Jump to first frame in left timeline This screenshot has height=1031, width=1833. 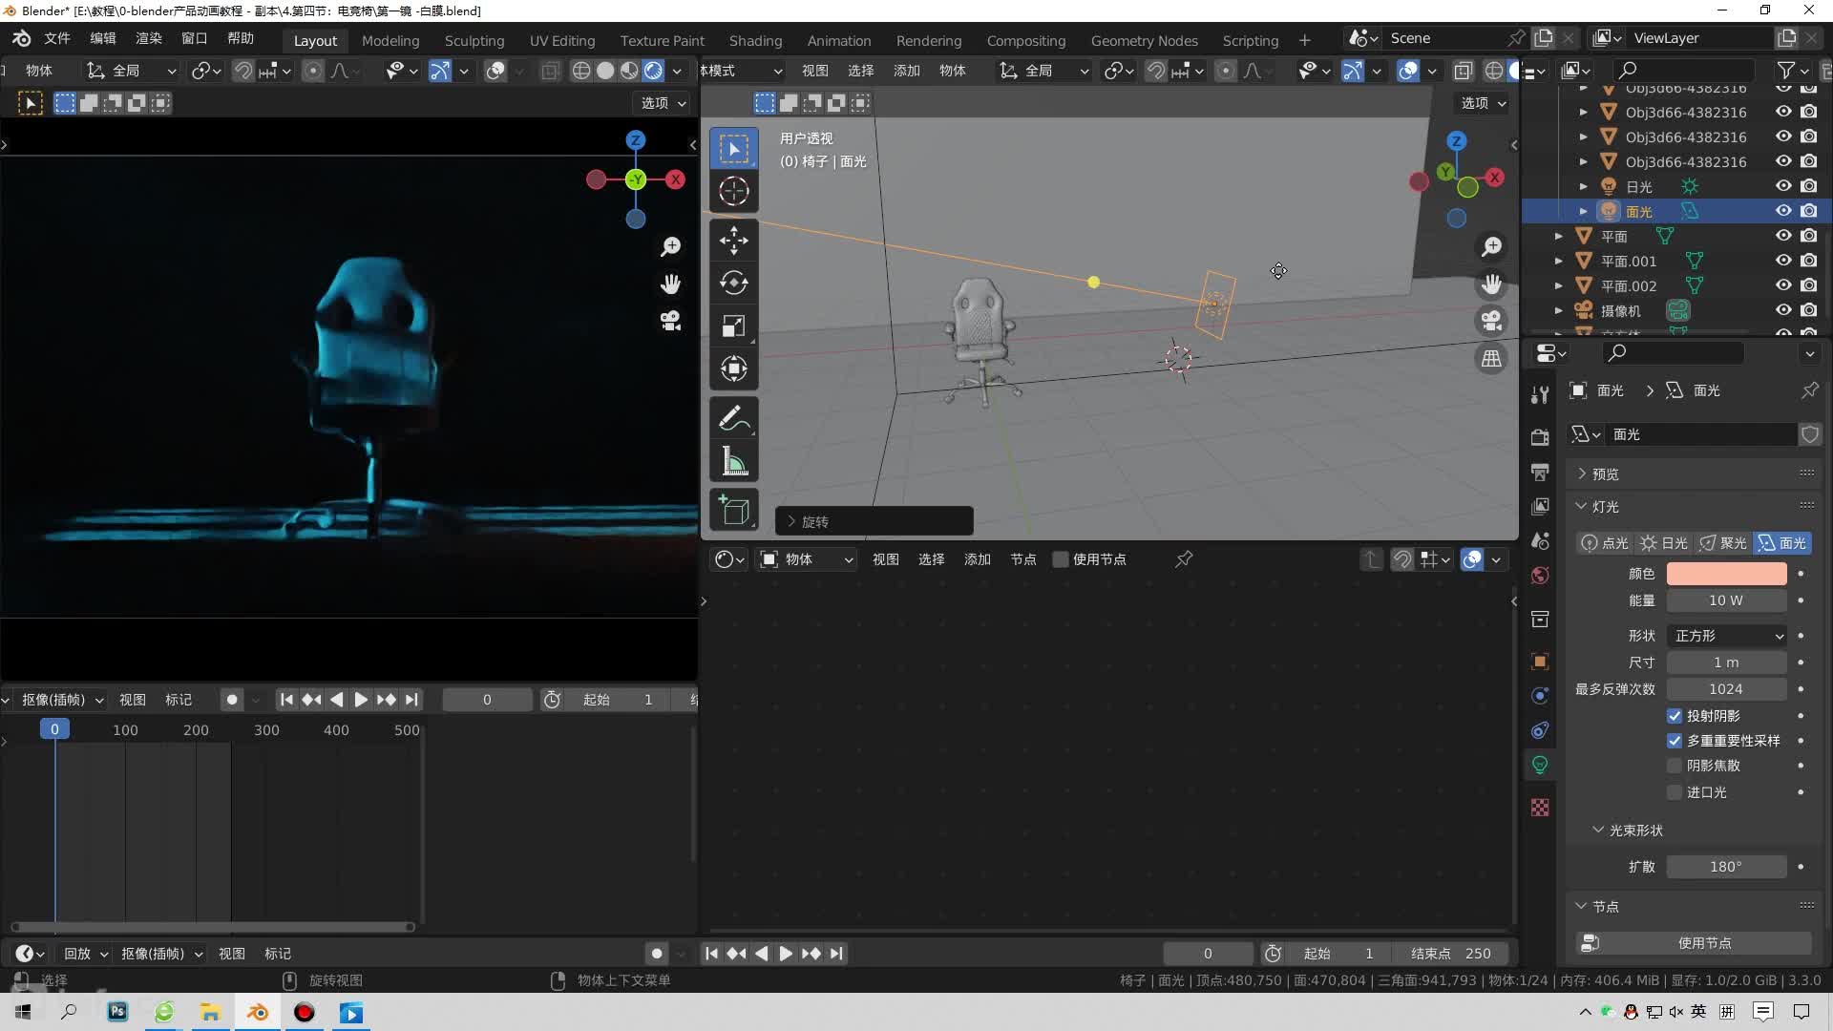285,700
